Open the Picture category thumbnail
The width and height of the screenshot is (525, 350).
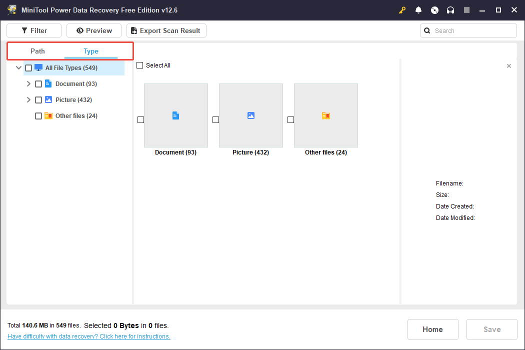tap(250, 115)
